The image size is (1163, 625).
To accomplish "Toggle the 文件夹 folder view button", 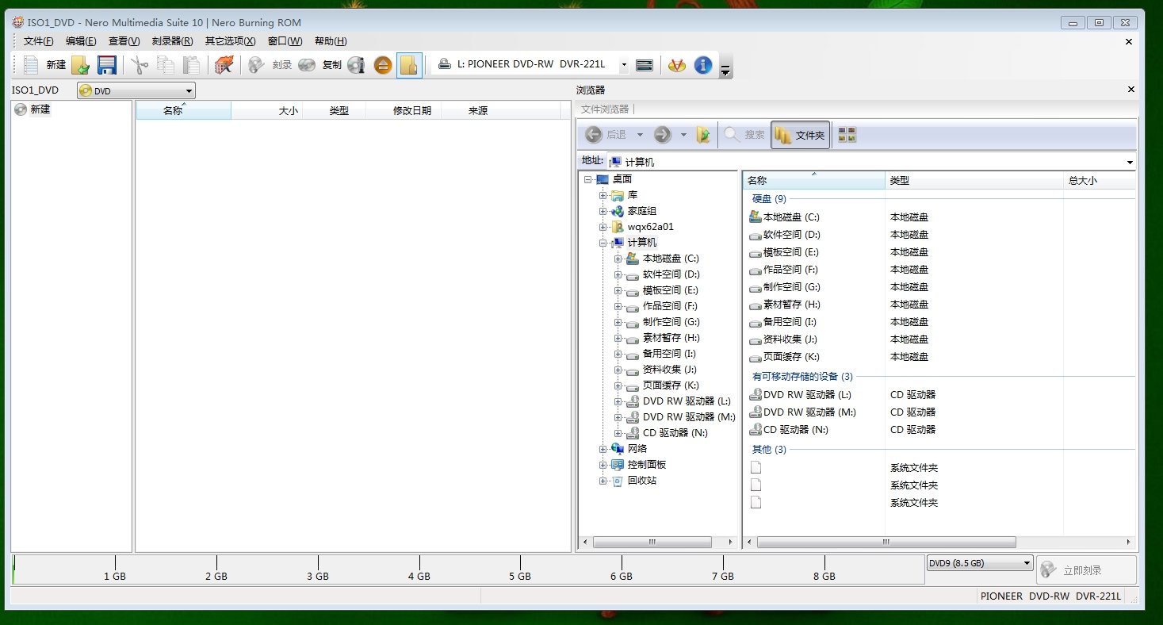I will point(800,134).
